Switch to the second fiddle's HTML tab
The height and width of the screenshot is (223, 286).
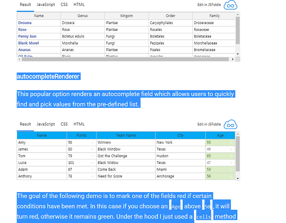point(79,124)
